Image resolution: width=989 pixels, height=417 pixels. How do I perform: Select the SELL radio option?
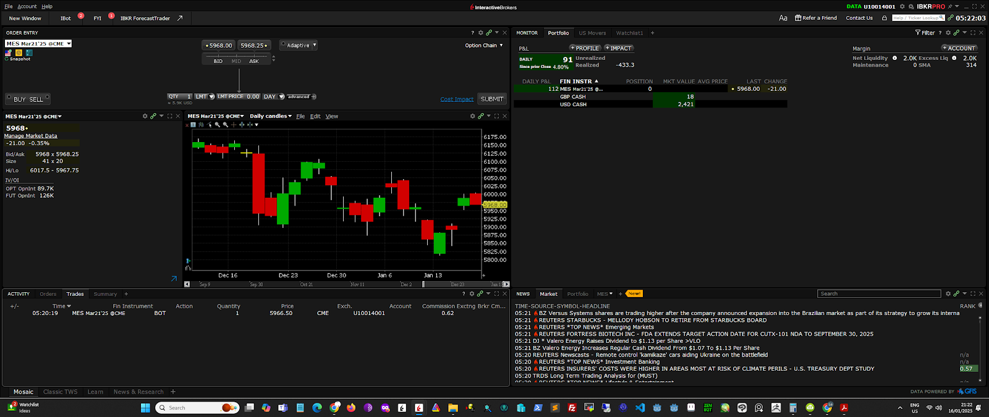coord(39,99)
